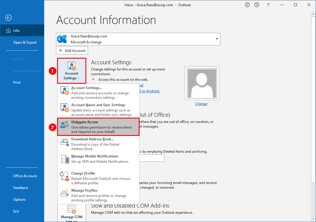Click the Account Name and Sync Settings icon

point(65,108)
